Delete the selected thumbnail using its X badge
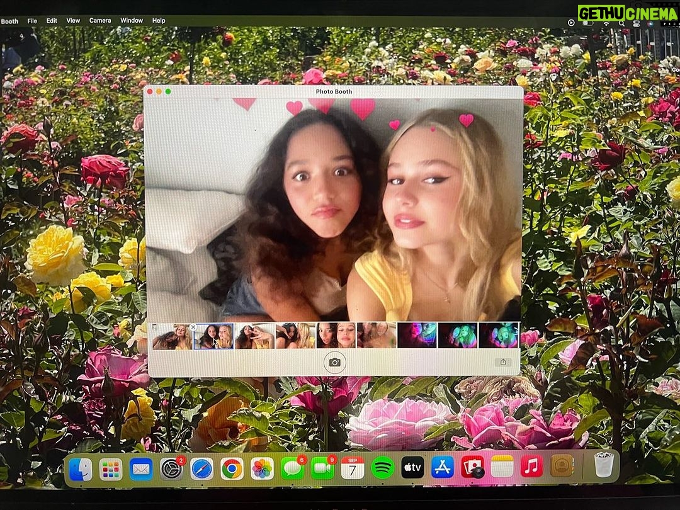This screenshot has width=680, height=510. coord(193,327)
